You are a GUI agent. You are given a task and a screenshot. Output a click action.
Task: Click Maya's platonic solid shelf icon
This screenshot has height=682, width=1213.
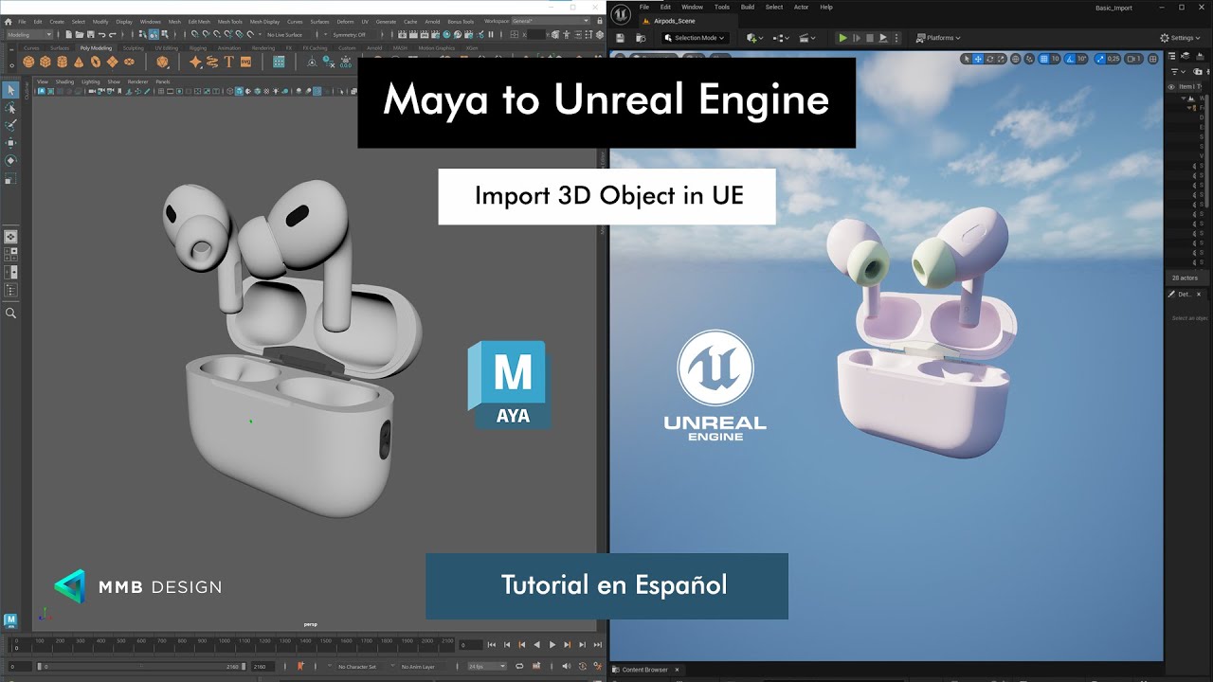[162, 62]
